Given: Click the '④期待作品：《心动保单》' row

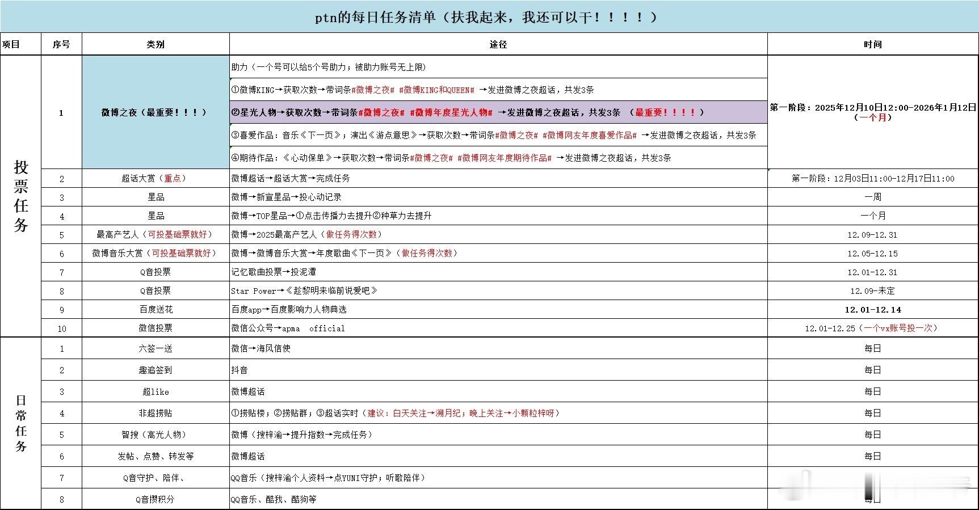Looking at the screenshot, I should (498, 158).
